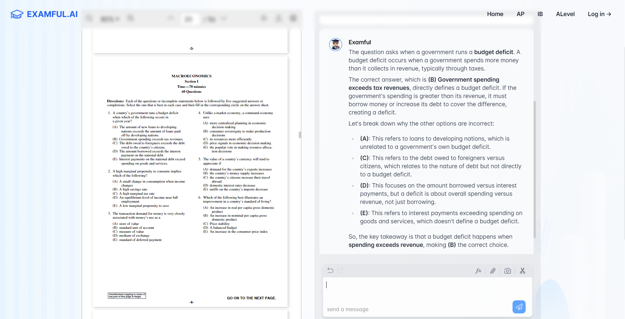Click option "store of value" in question 3
The width and height of the screenshot is (625, 319).
129,224
